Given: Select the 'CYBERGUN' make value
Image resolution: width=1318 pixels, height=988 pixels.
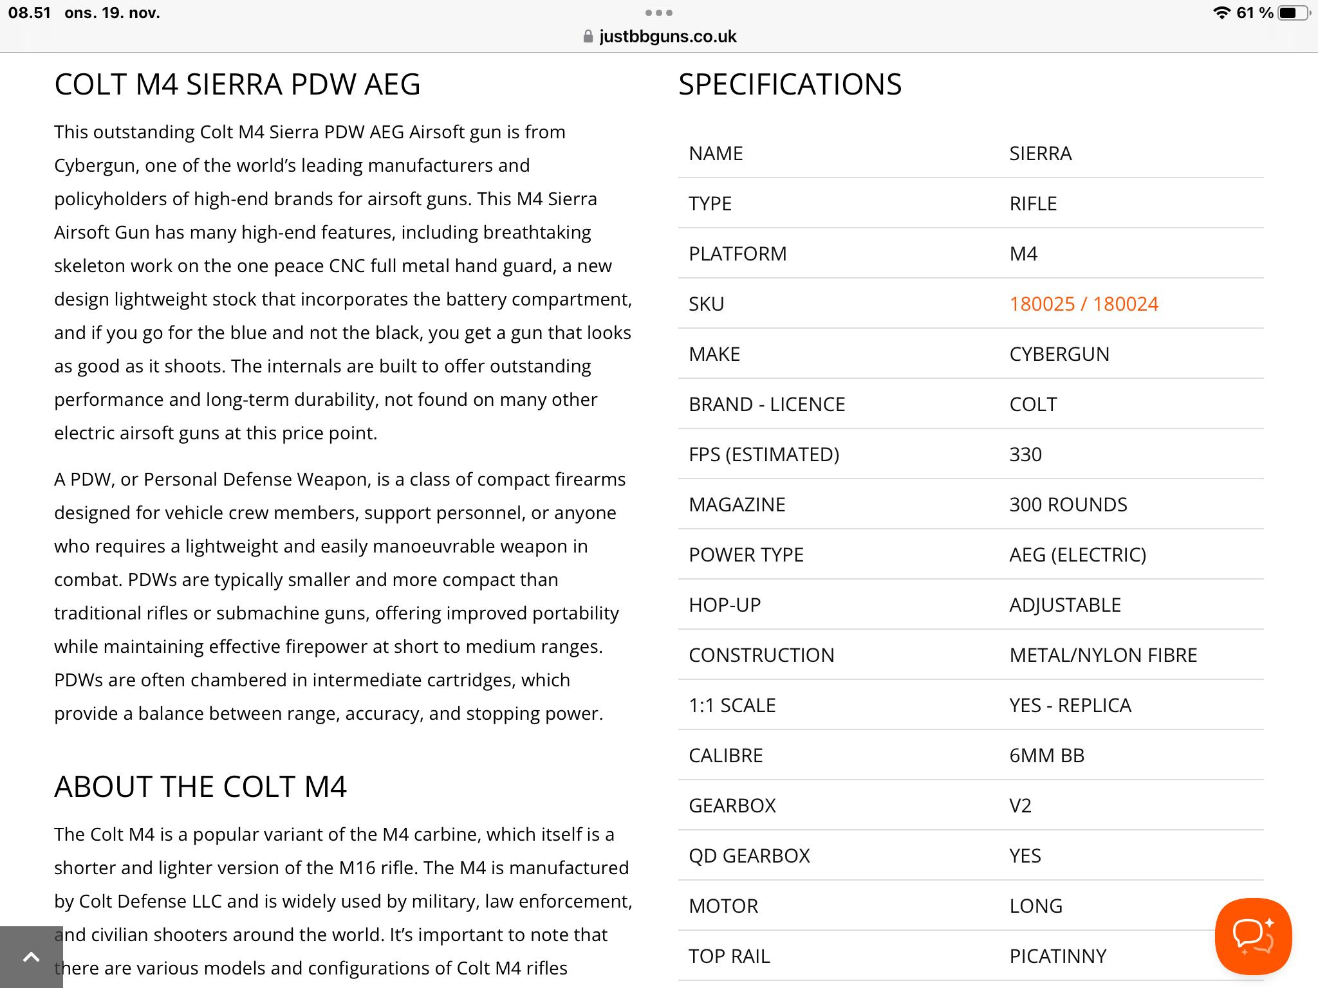Looking at the screenshot, I should coord(1059,354).
